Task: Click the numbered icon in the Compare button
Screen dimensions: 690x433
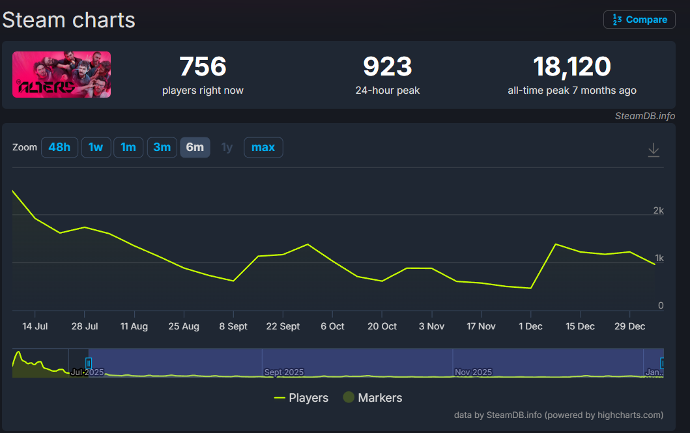Action: coord(616,20)
